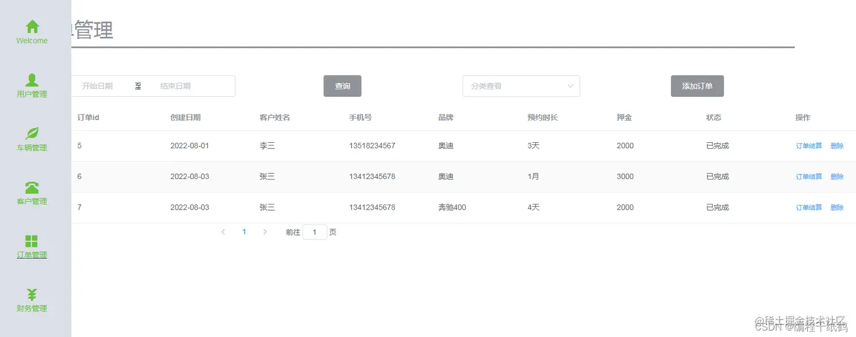The width and height of the screenshot is (856, 337).
Task: Click 删除 for order 6
Action: coord(837,177)
